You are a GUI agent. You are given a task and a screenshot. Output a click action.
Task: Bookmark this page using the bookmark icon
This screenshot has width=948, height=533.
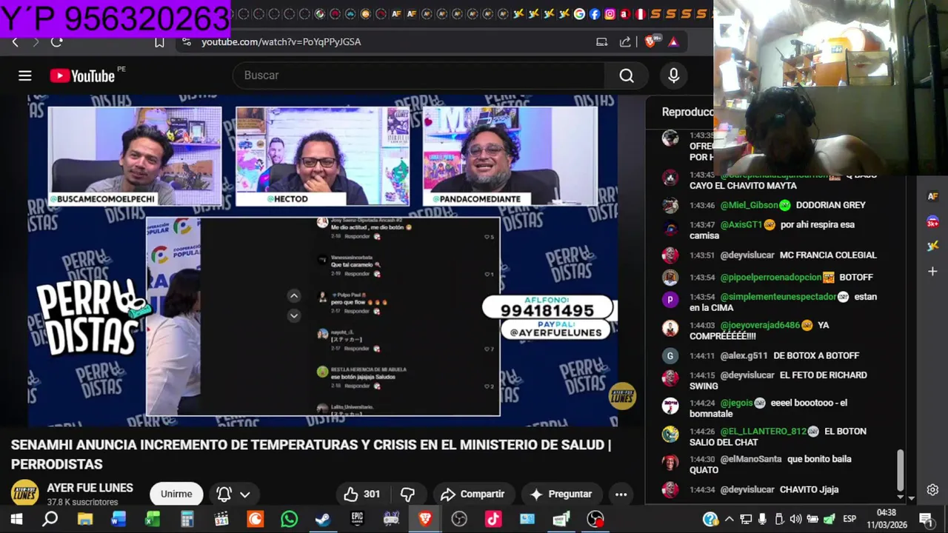[159, 42]
